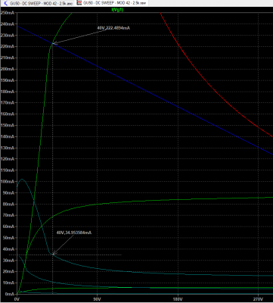Click the 90V label on the horizontal axis
The width and height of the screenshot is (273, 303).
[x=97, y=299]
